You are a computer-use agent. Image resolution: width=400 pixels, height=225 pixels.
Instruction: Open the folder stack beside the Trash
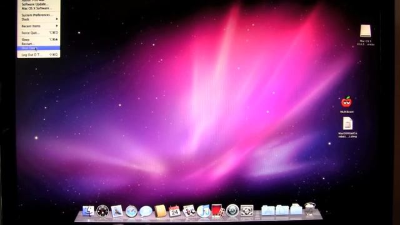point(296,209)
